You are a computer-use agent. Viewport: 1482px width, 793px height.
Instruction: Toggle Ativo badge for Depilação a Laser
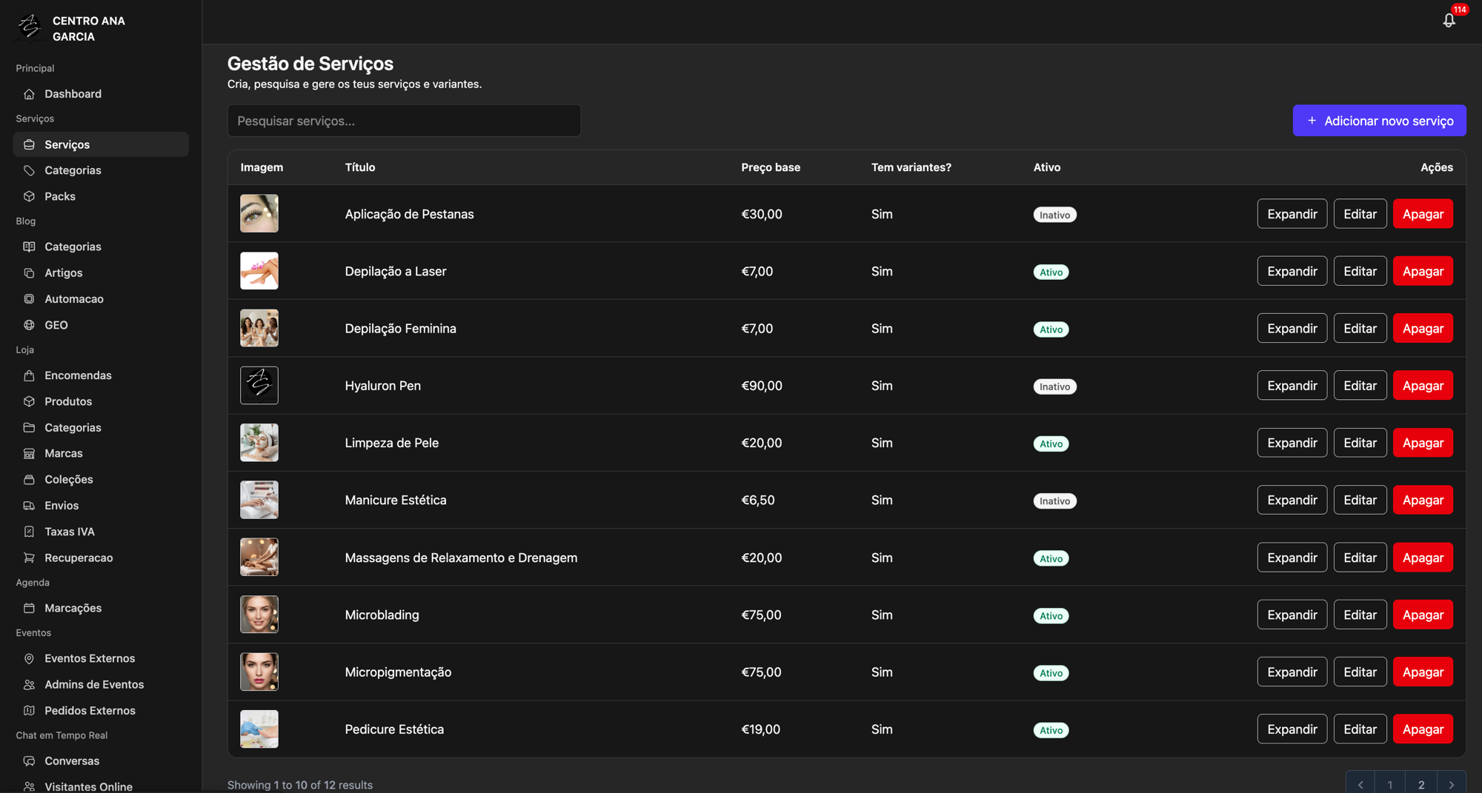tap(1051, 272)
